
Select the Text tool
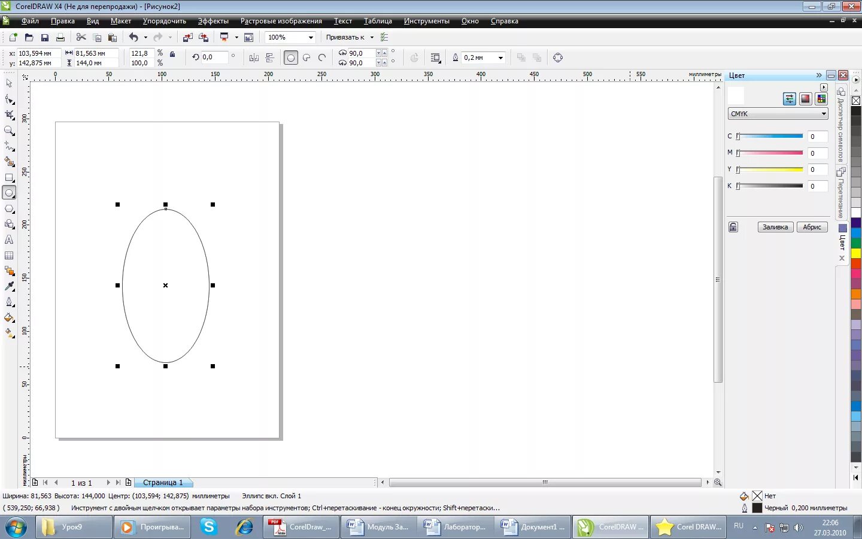point(9,240)
